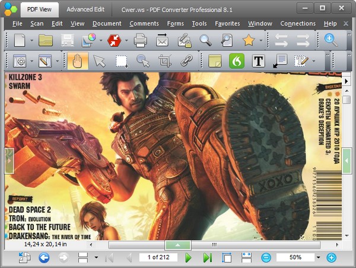356x268 pixels.
Task: Click the red convert PDF icon
Action: [114, 40]
